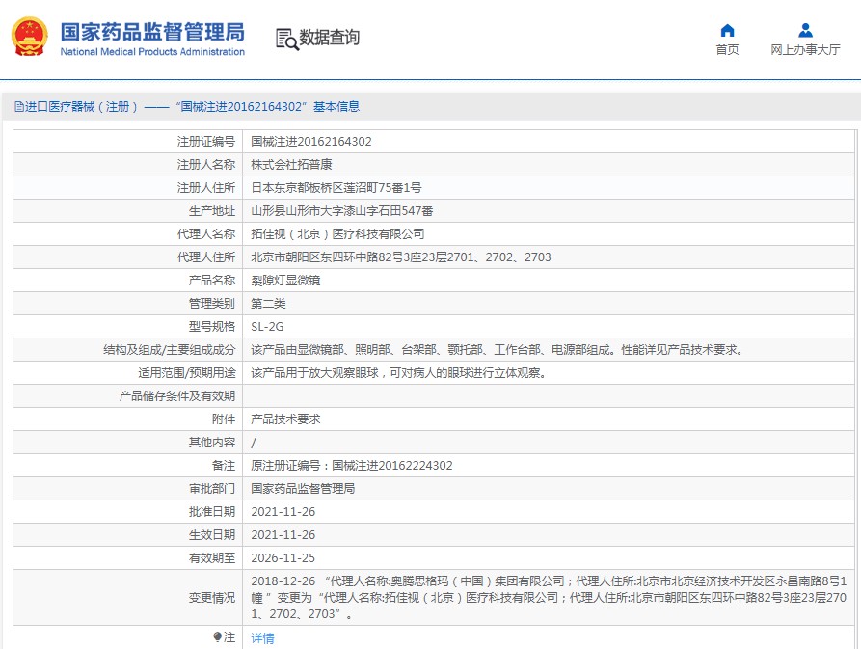This screenshot has width=861, height=649.
Task: Select expiry date 2026-11-25
Action: click(x=283, y=557)
